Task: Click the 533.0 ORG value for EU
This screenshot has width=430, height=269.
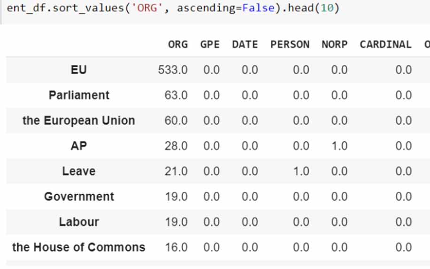Action: (173, 70)
